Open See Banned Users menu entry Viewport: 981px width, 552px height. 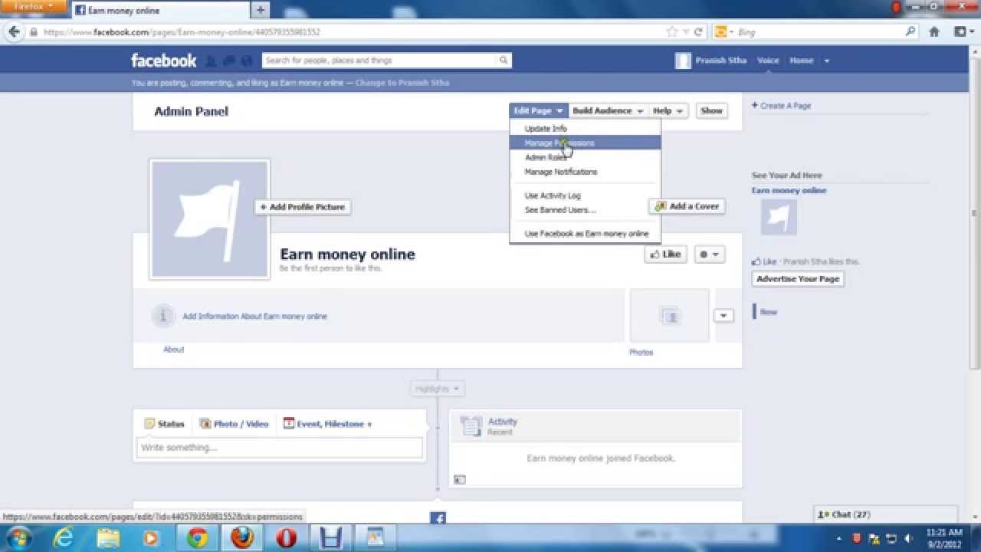tap(560, 210)
